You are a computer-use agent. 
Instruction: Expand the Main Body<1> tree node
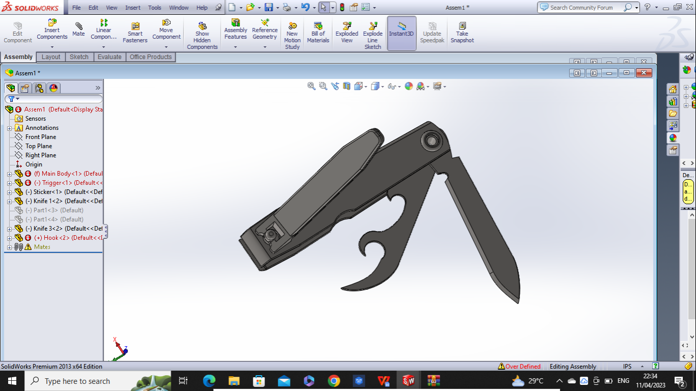[x=9, y=174]
